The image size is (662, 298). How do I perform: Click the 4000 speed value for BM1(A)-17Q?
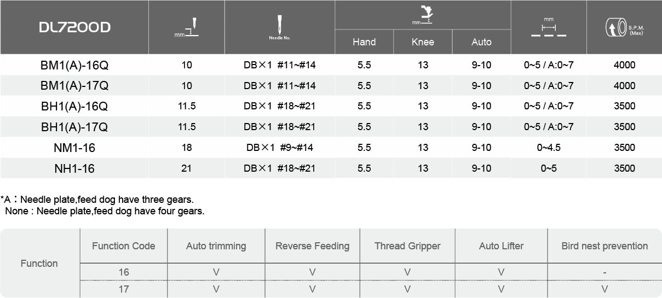(624, 86)
